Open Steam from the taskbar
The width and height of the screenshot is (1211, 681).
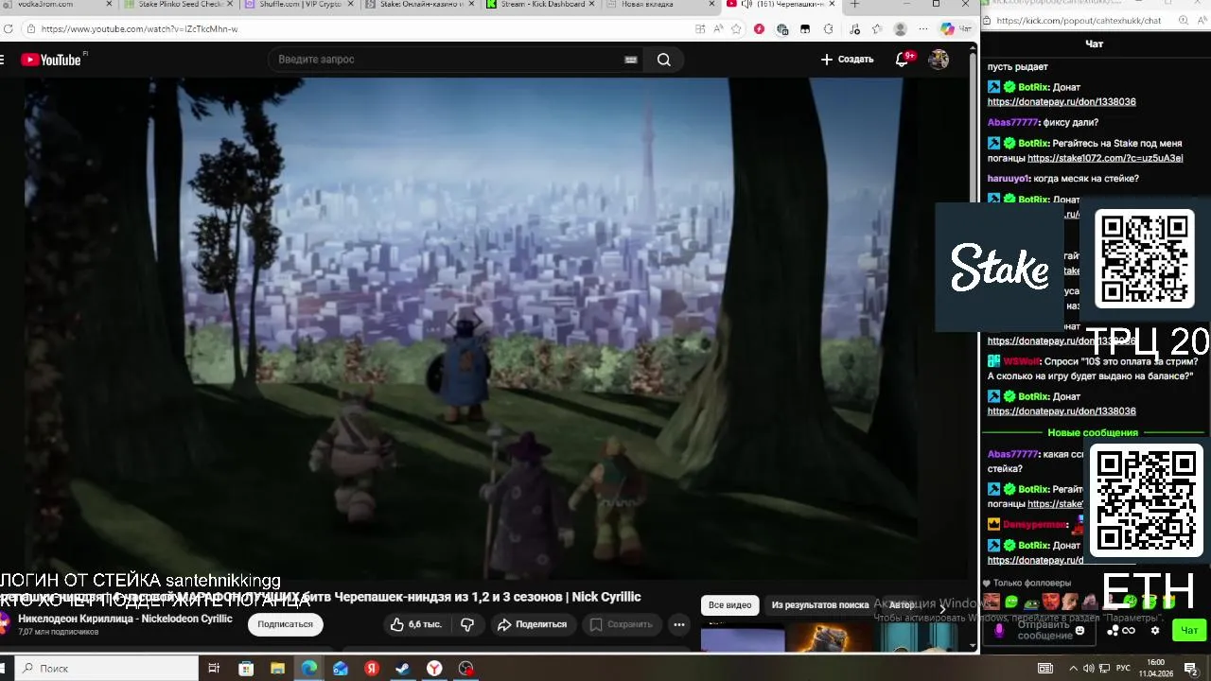point(403,669)
